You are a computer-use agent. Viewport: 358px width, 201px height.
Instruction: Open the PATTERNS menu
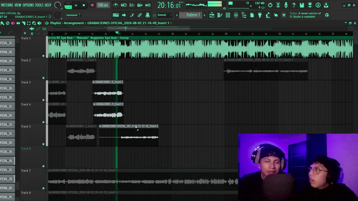[7, 5]
